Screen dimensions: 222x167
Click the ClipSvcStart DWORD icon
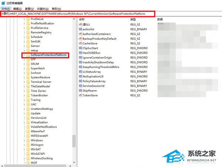pyautogui.click(x=80, y=48)
